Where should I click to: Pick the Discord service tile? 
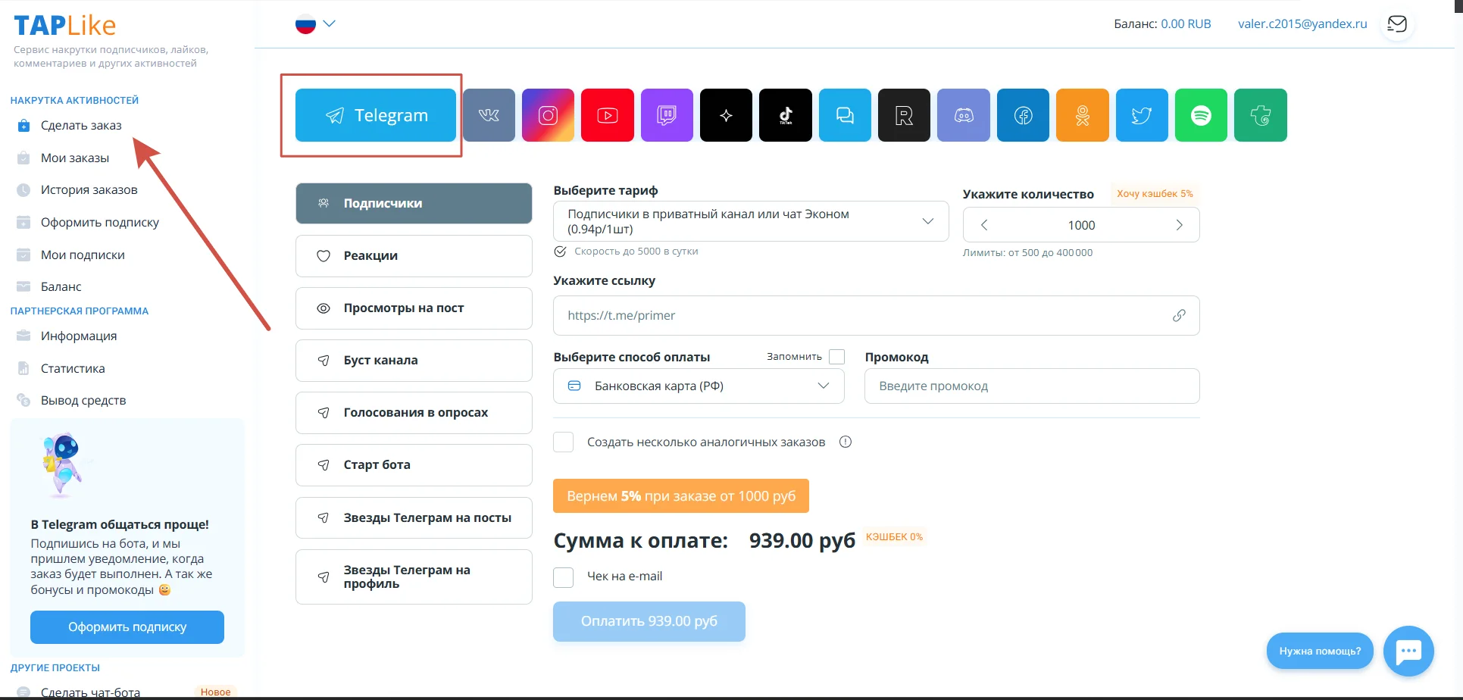coord(964,115)
